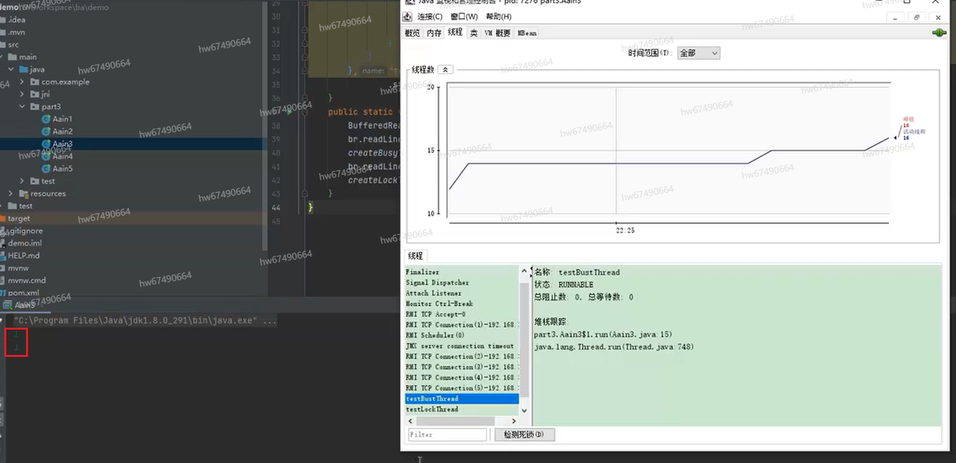Click the java source folder icon
Screen dimensions: 956x463
23,70
